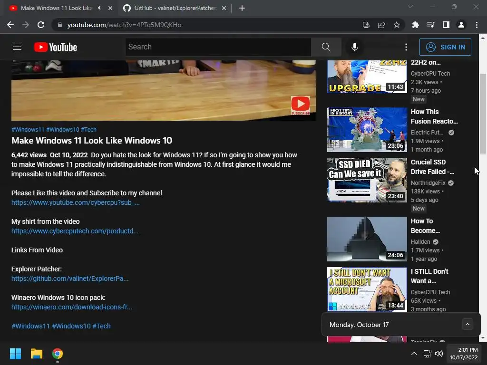Close the YouTube tab

click(x=110, y=8)
